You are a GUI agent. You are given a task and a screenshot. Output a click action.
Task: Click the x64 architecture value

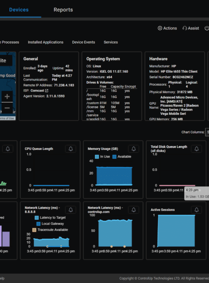(109, 77)
